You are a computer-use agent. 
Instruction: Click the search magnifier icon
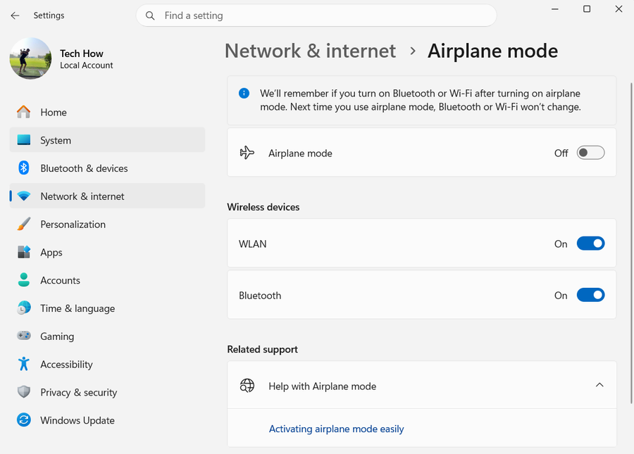pyautogui.click(x=150, y=15)
